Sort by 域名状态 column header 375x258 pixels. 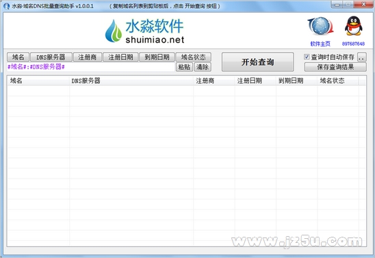point(338,81)
